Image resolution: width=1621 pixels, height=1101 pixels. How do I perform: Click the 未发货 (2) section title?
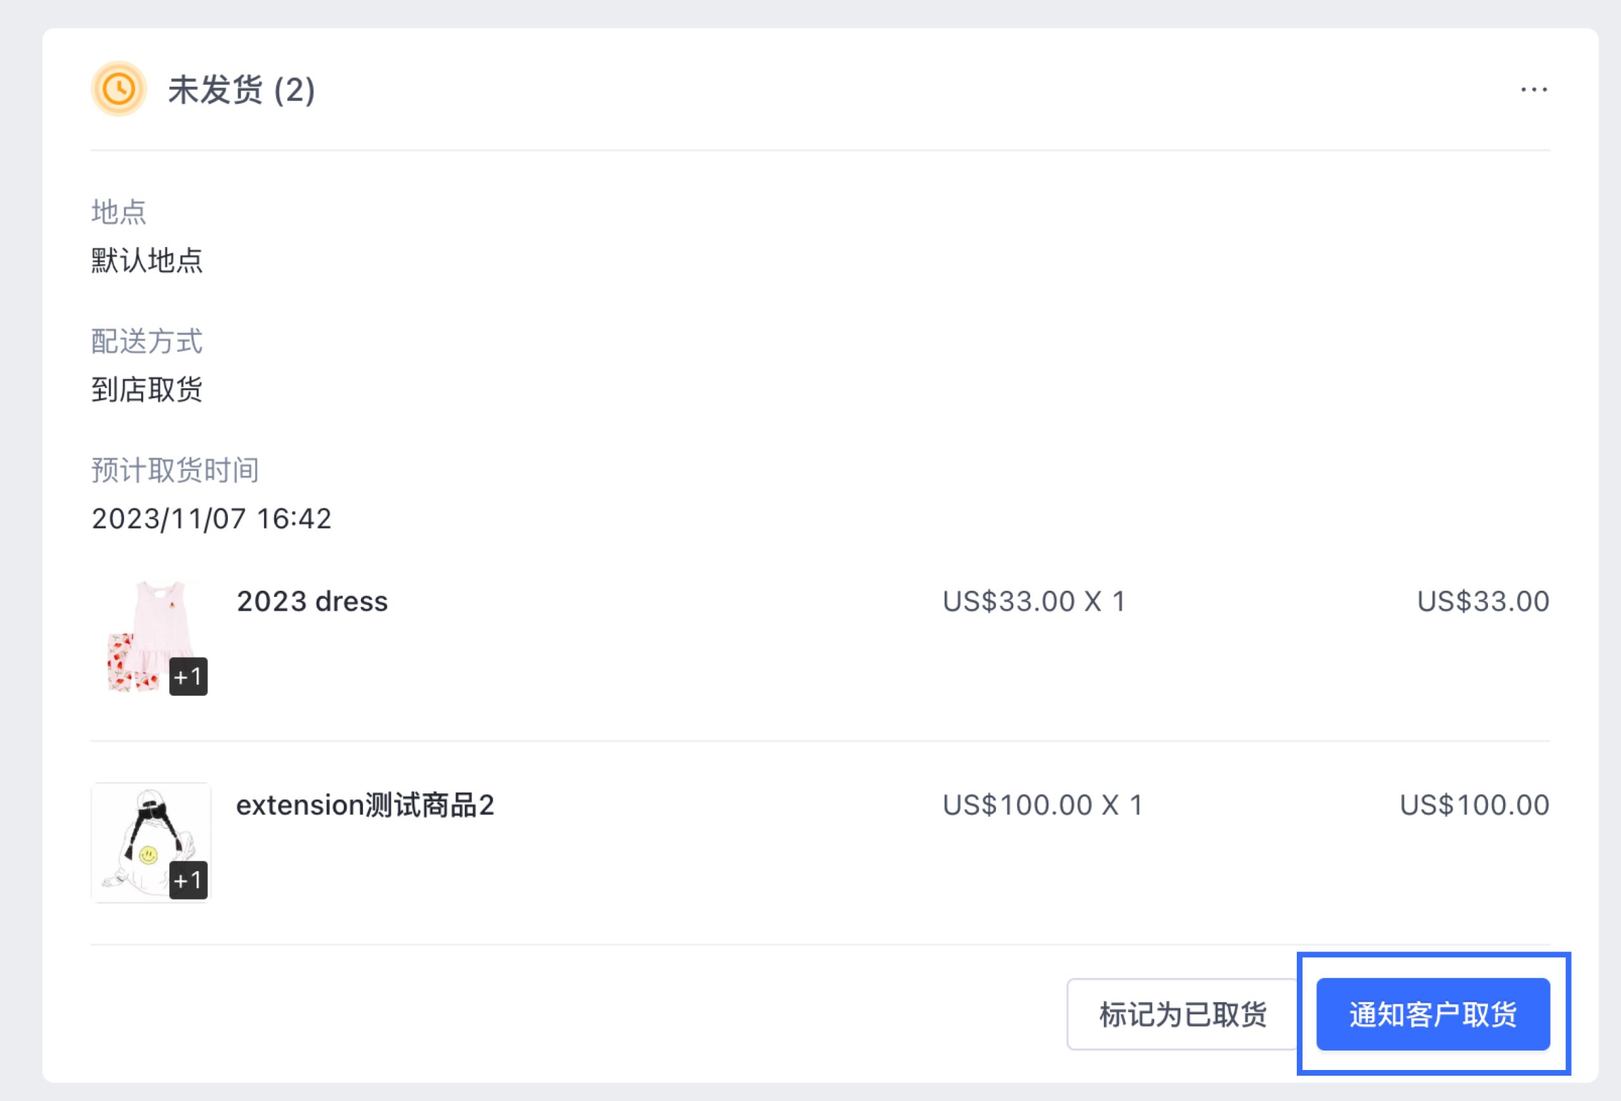pyautogui.click(x=241, y=90)
